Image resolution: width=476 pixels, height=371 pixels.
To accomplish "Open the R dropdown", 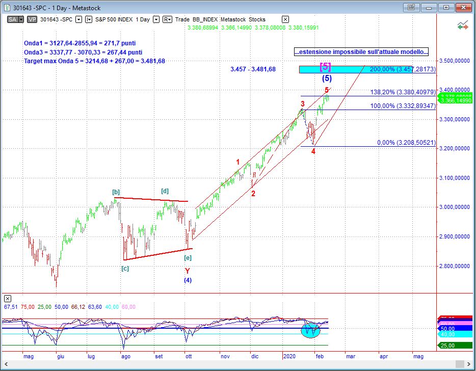I will (x=167, y=19).
